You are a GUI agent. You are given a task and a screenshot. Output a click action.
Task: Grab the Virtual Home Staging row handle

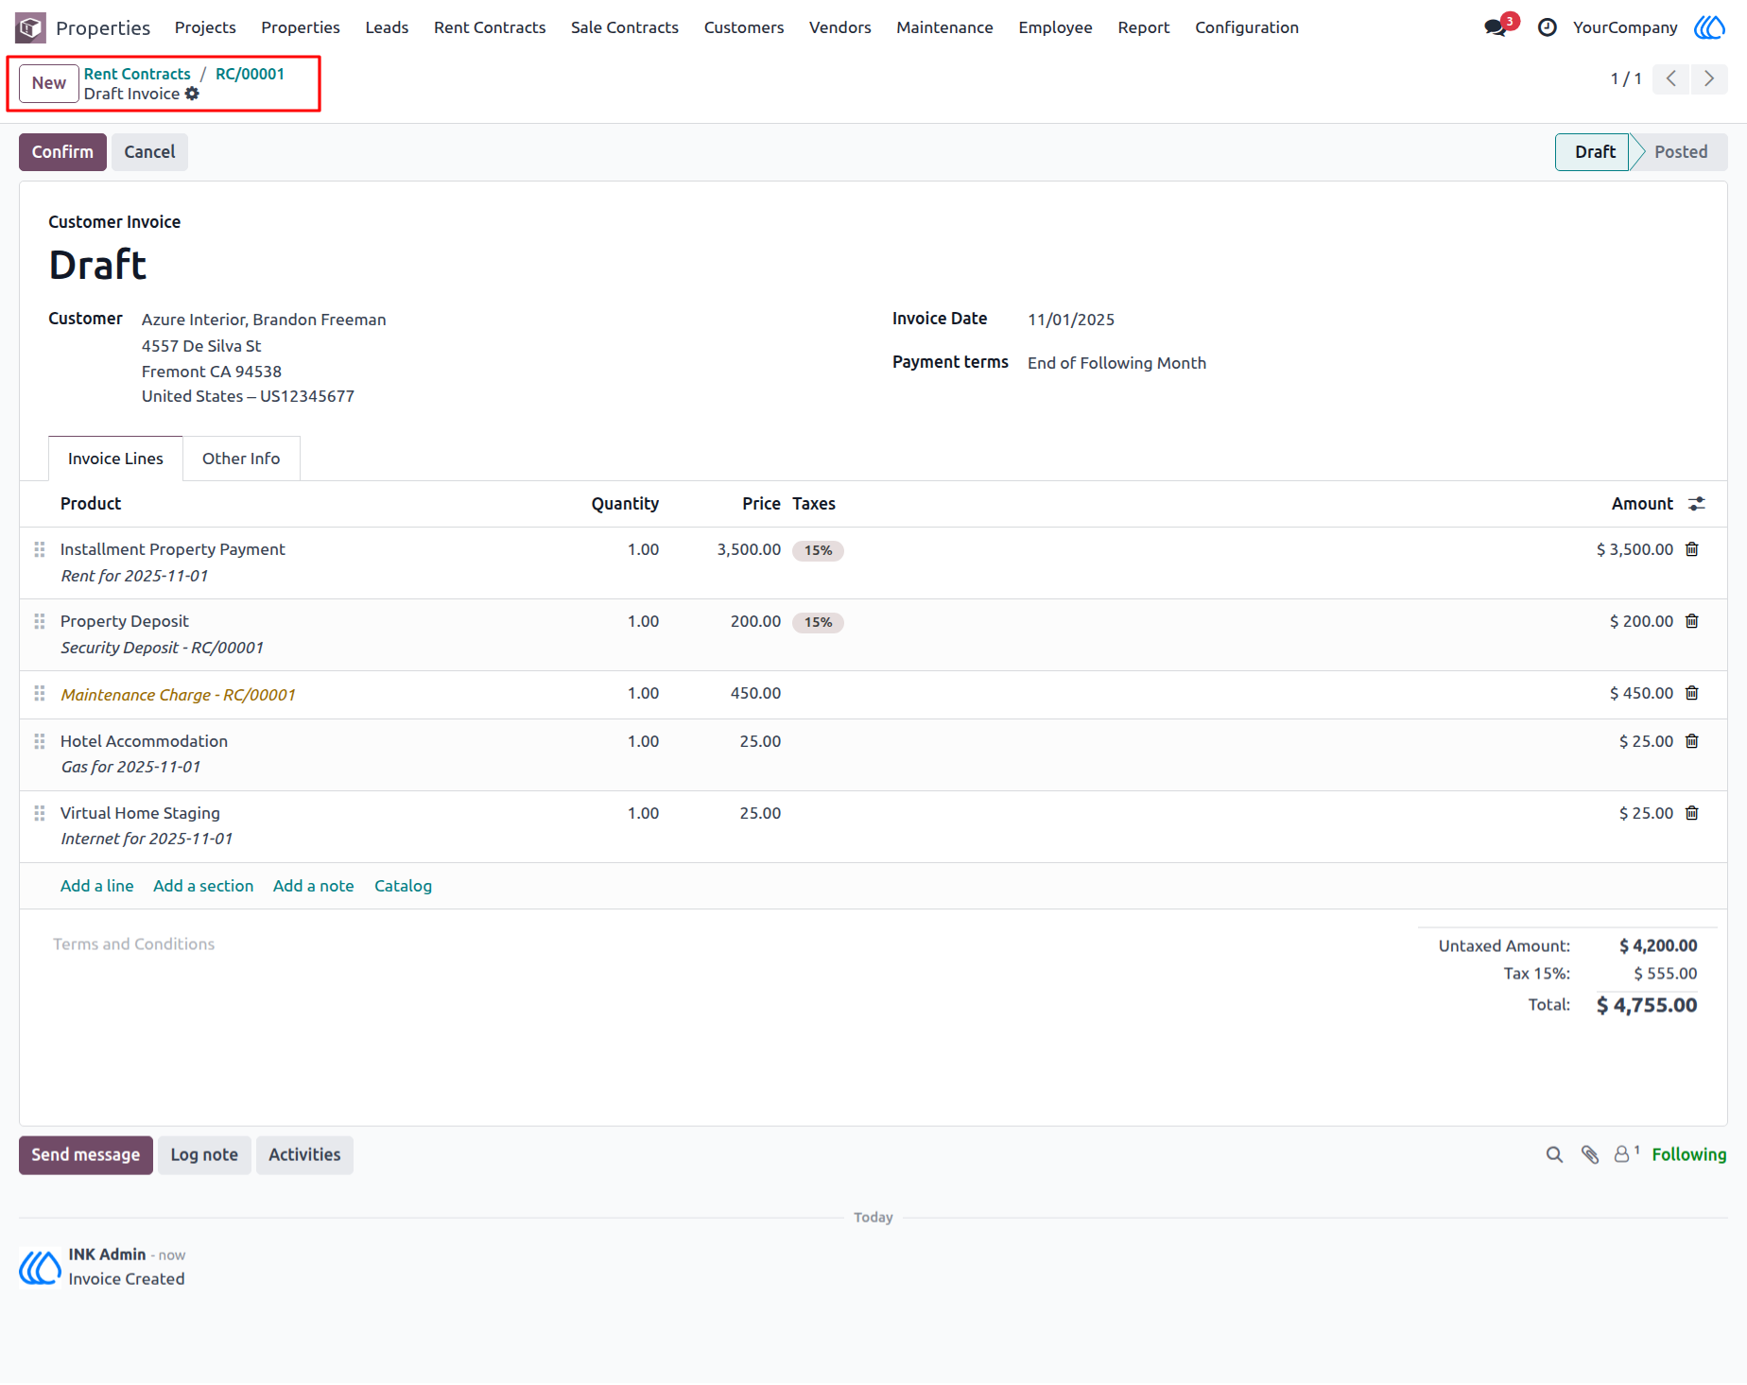click(40, 813)
